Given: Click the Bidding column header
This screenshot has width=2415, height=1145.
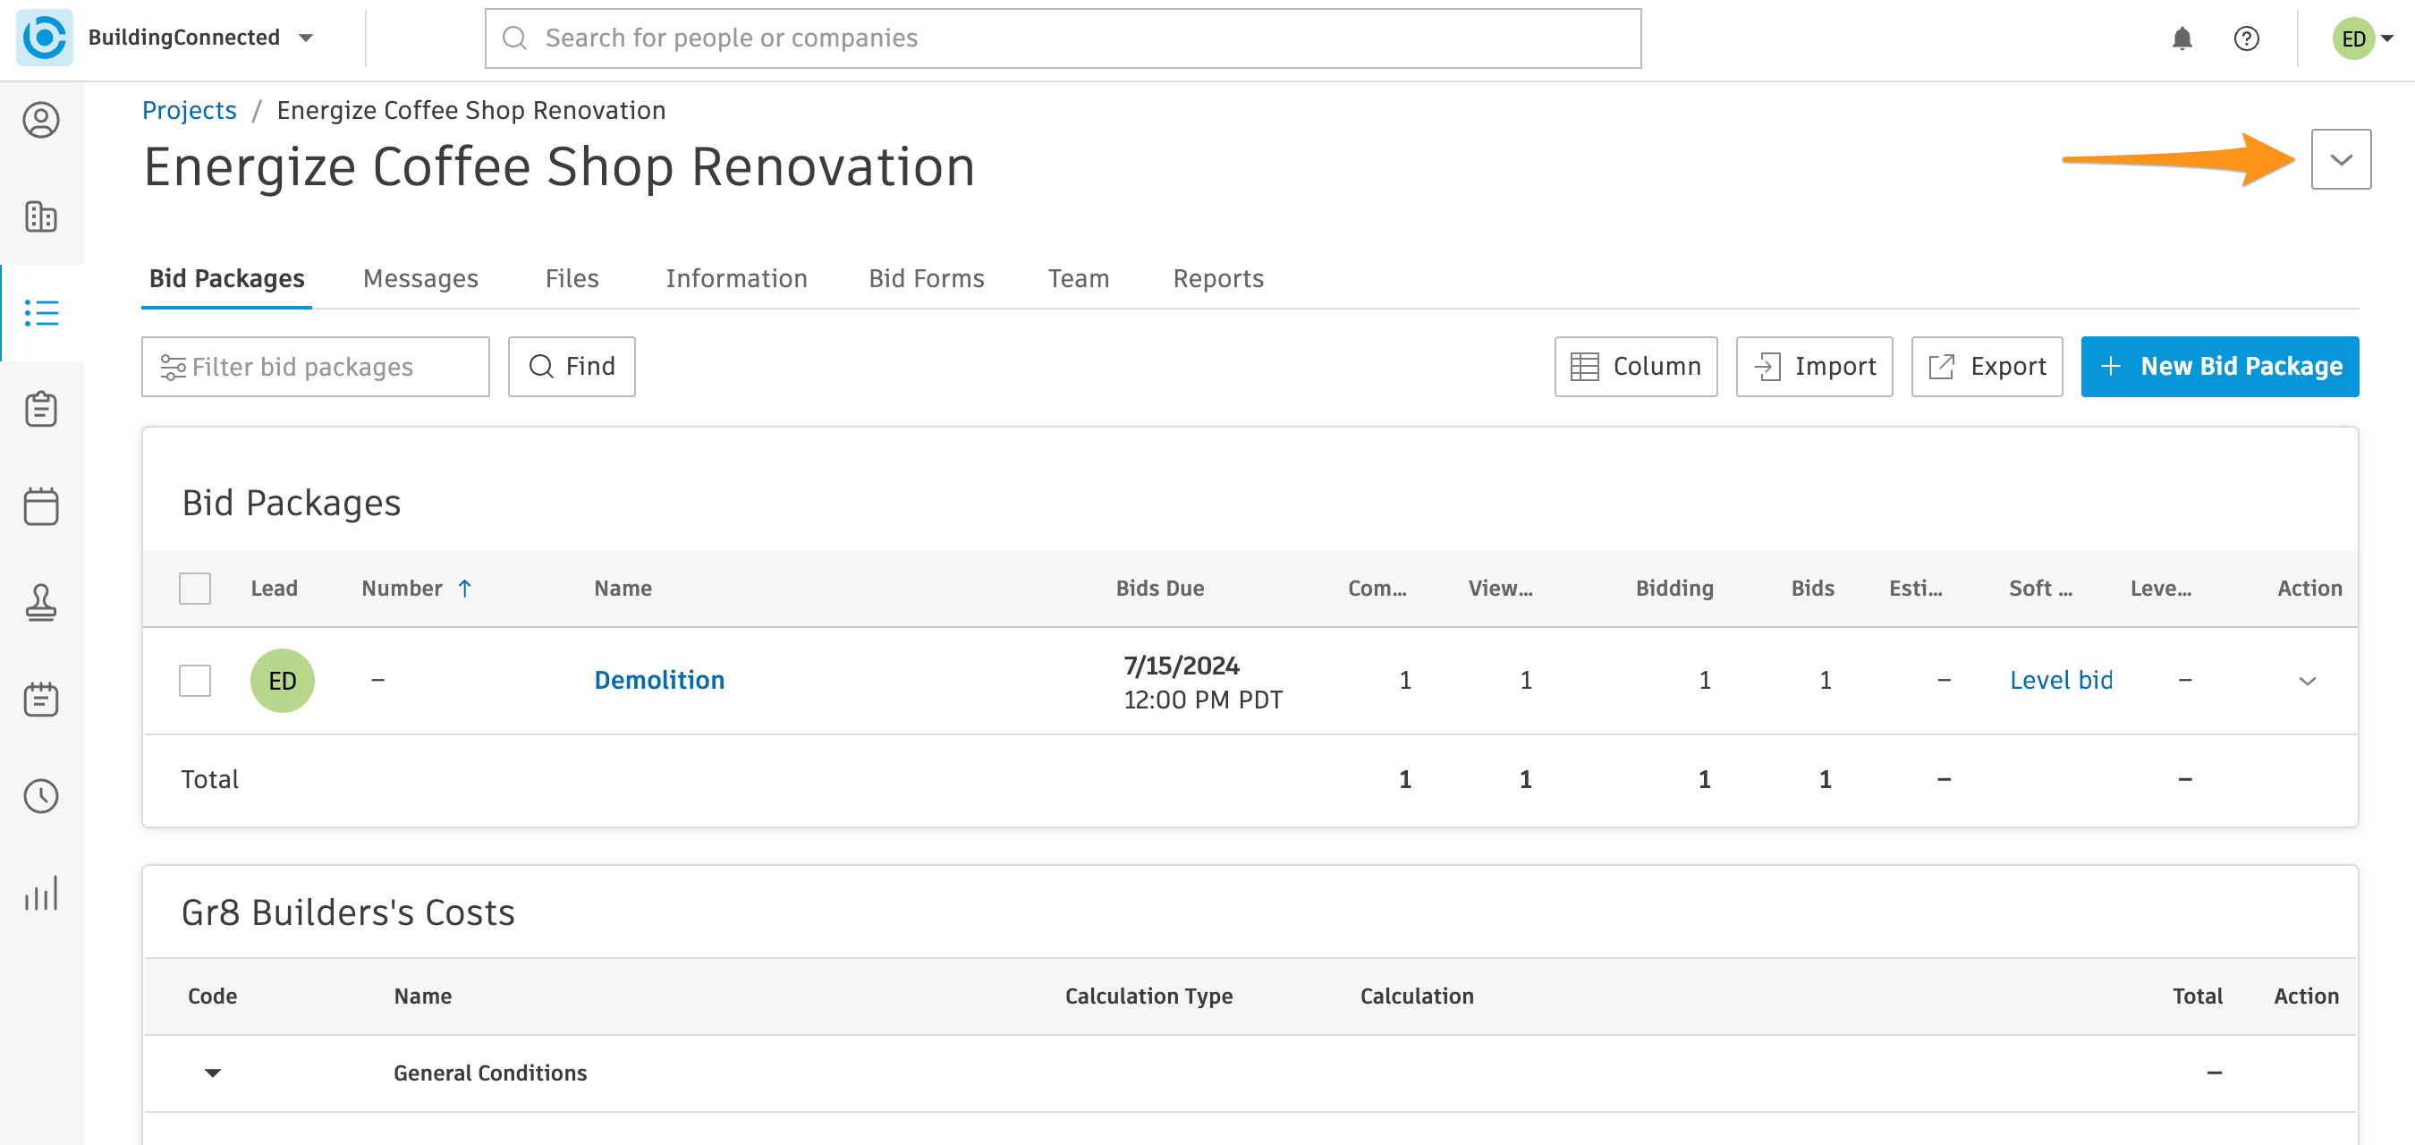Looking at the screenshot, I should coord(1674,588).
